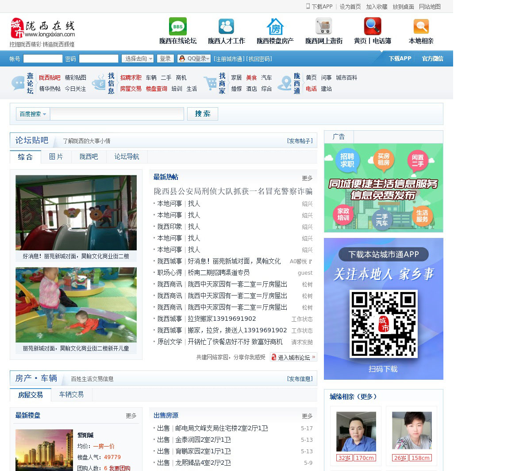Click the 进入城市论坛 link
The image size is (531, 471).
(293, 357)
